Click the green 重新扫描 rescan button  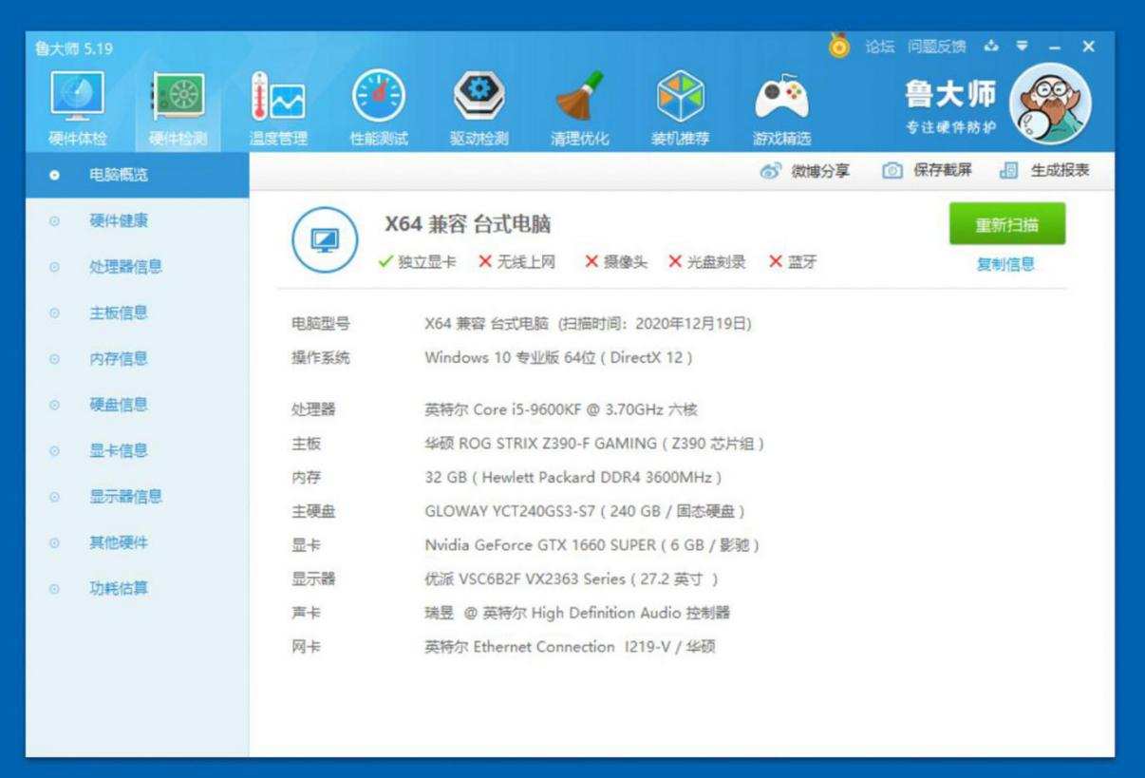[x=1006, y=224]
